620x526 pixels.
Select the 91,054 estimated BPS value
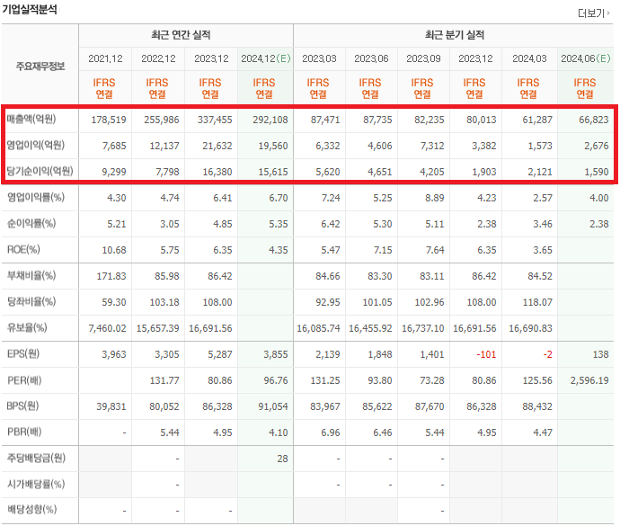pyautogui.click(x=273, y=407)
